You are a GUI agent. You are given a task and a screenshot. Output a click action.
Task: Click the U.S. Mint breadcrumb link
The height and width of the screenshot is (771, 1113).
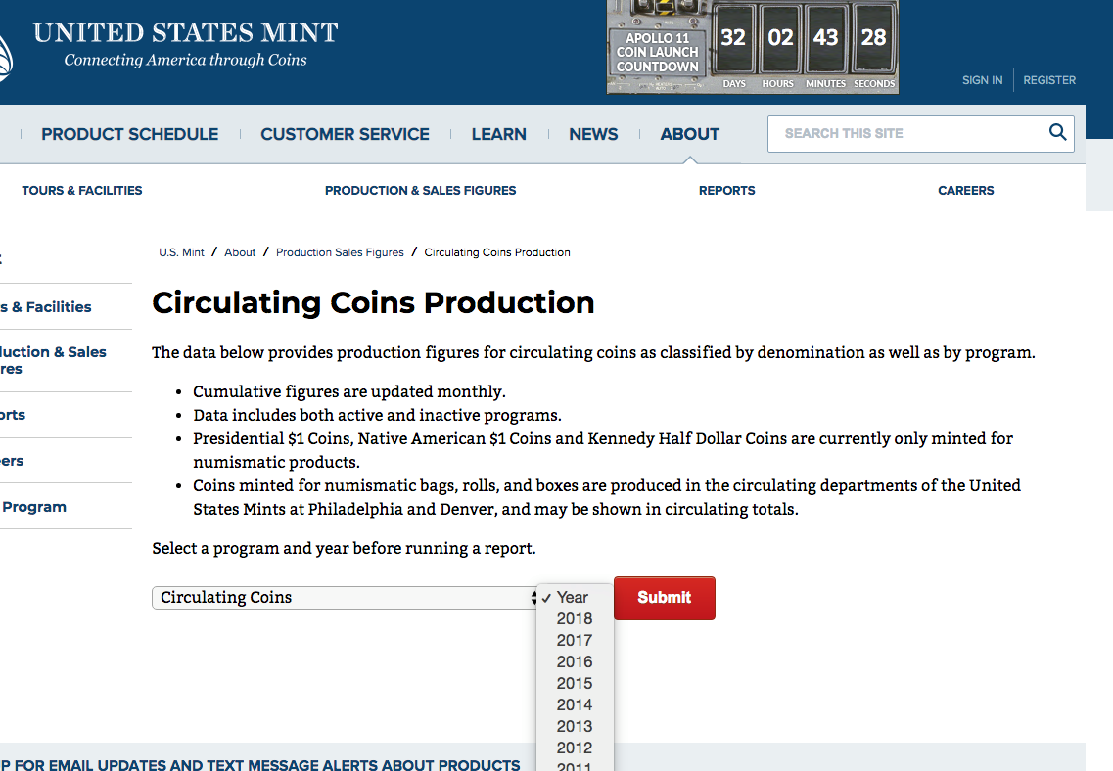[181, 252]
